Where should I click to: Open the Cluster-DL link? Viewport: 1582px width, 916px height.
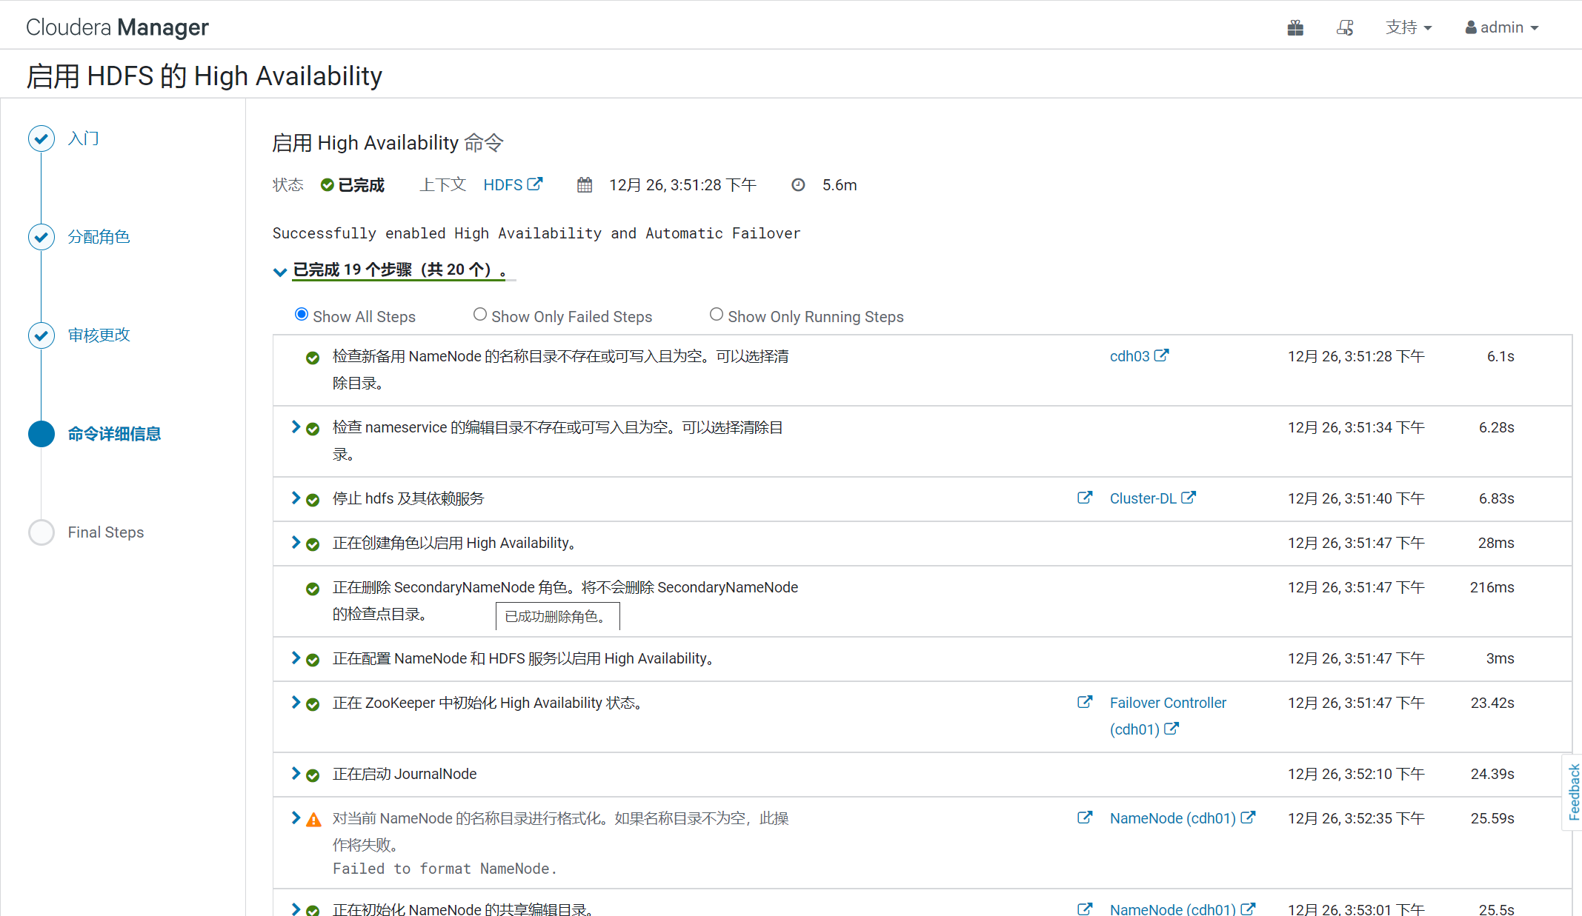(1143, 498)
